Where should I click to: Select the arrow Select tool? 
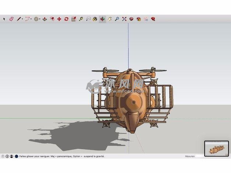coord(4,19)
